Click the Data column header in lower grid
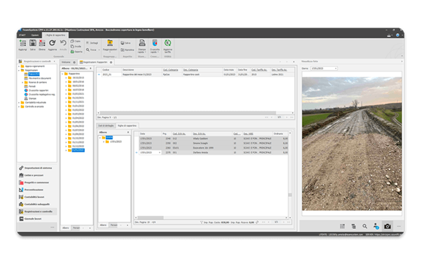Screen dimensions: 421x264 tap(150, 133)
